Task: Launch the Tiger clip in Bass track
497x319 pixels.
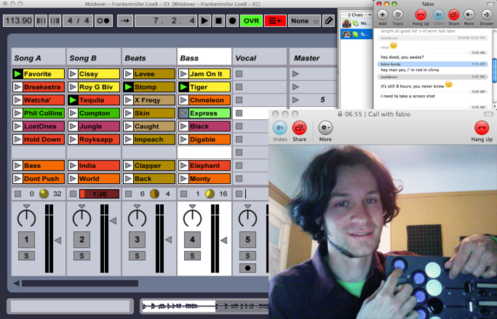Action: click(183, 87)
